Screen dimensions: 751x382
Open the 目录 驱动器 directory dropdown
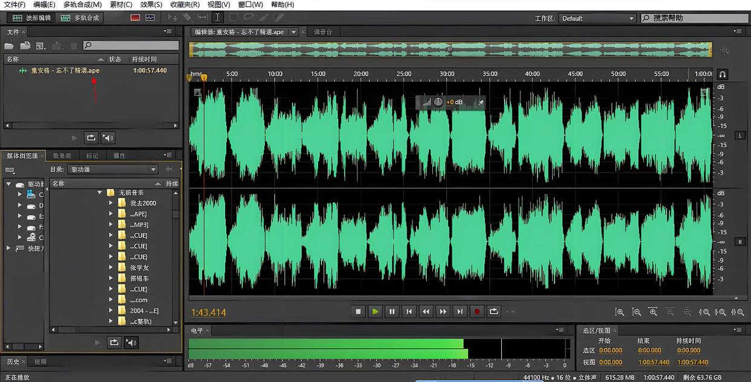[x=112, y=170]
